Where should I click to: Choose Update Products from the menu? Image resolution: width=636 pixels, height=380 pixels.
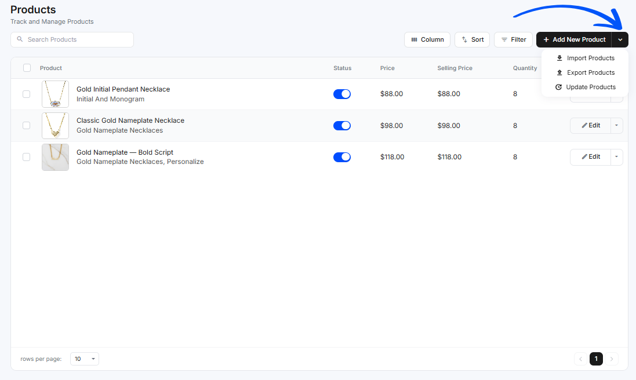pyautogui.click(x=585, y=87)
